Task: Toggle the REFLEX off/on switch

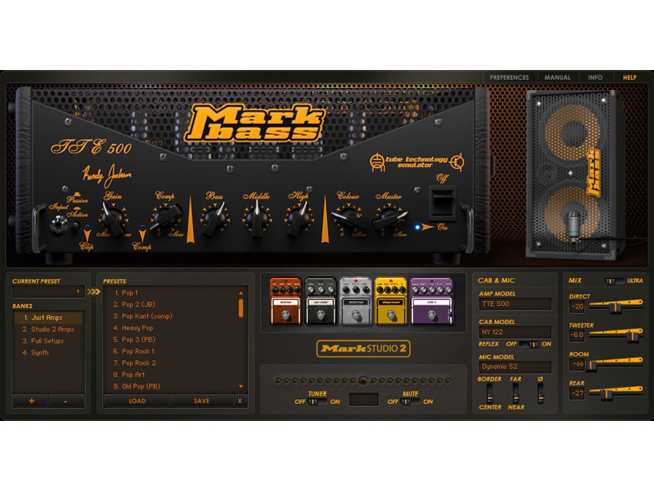Action: click(x=529, y=344)
